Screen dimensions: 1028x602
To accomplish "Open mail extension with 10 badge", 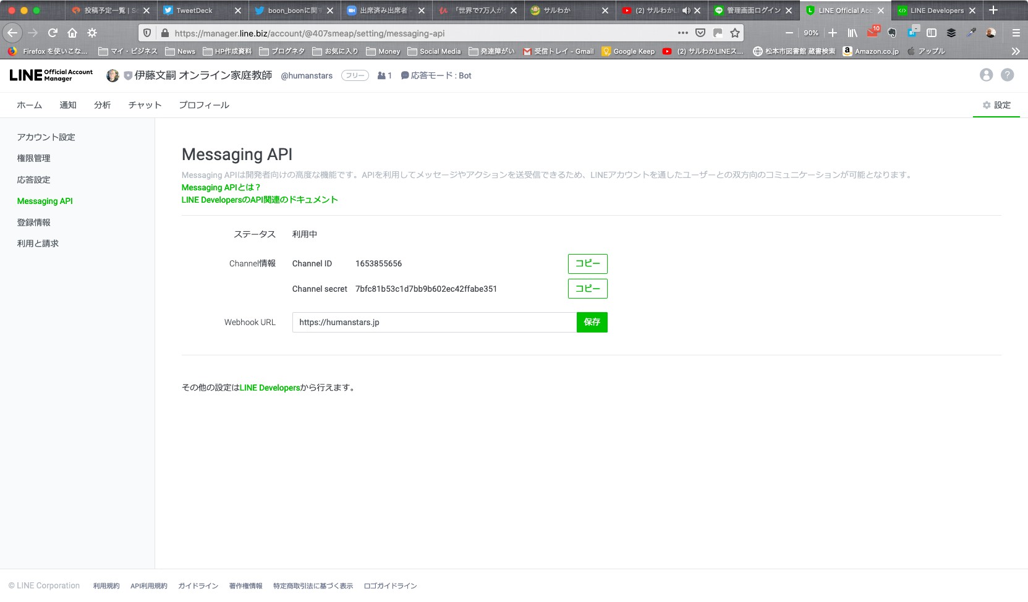I will pyautogui.click(x=873, y=32).
